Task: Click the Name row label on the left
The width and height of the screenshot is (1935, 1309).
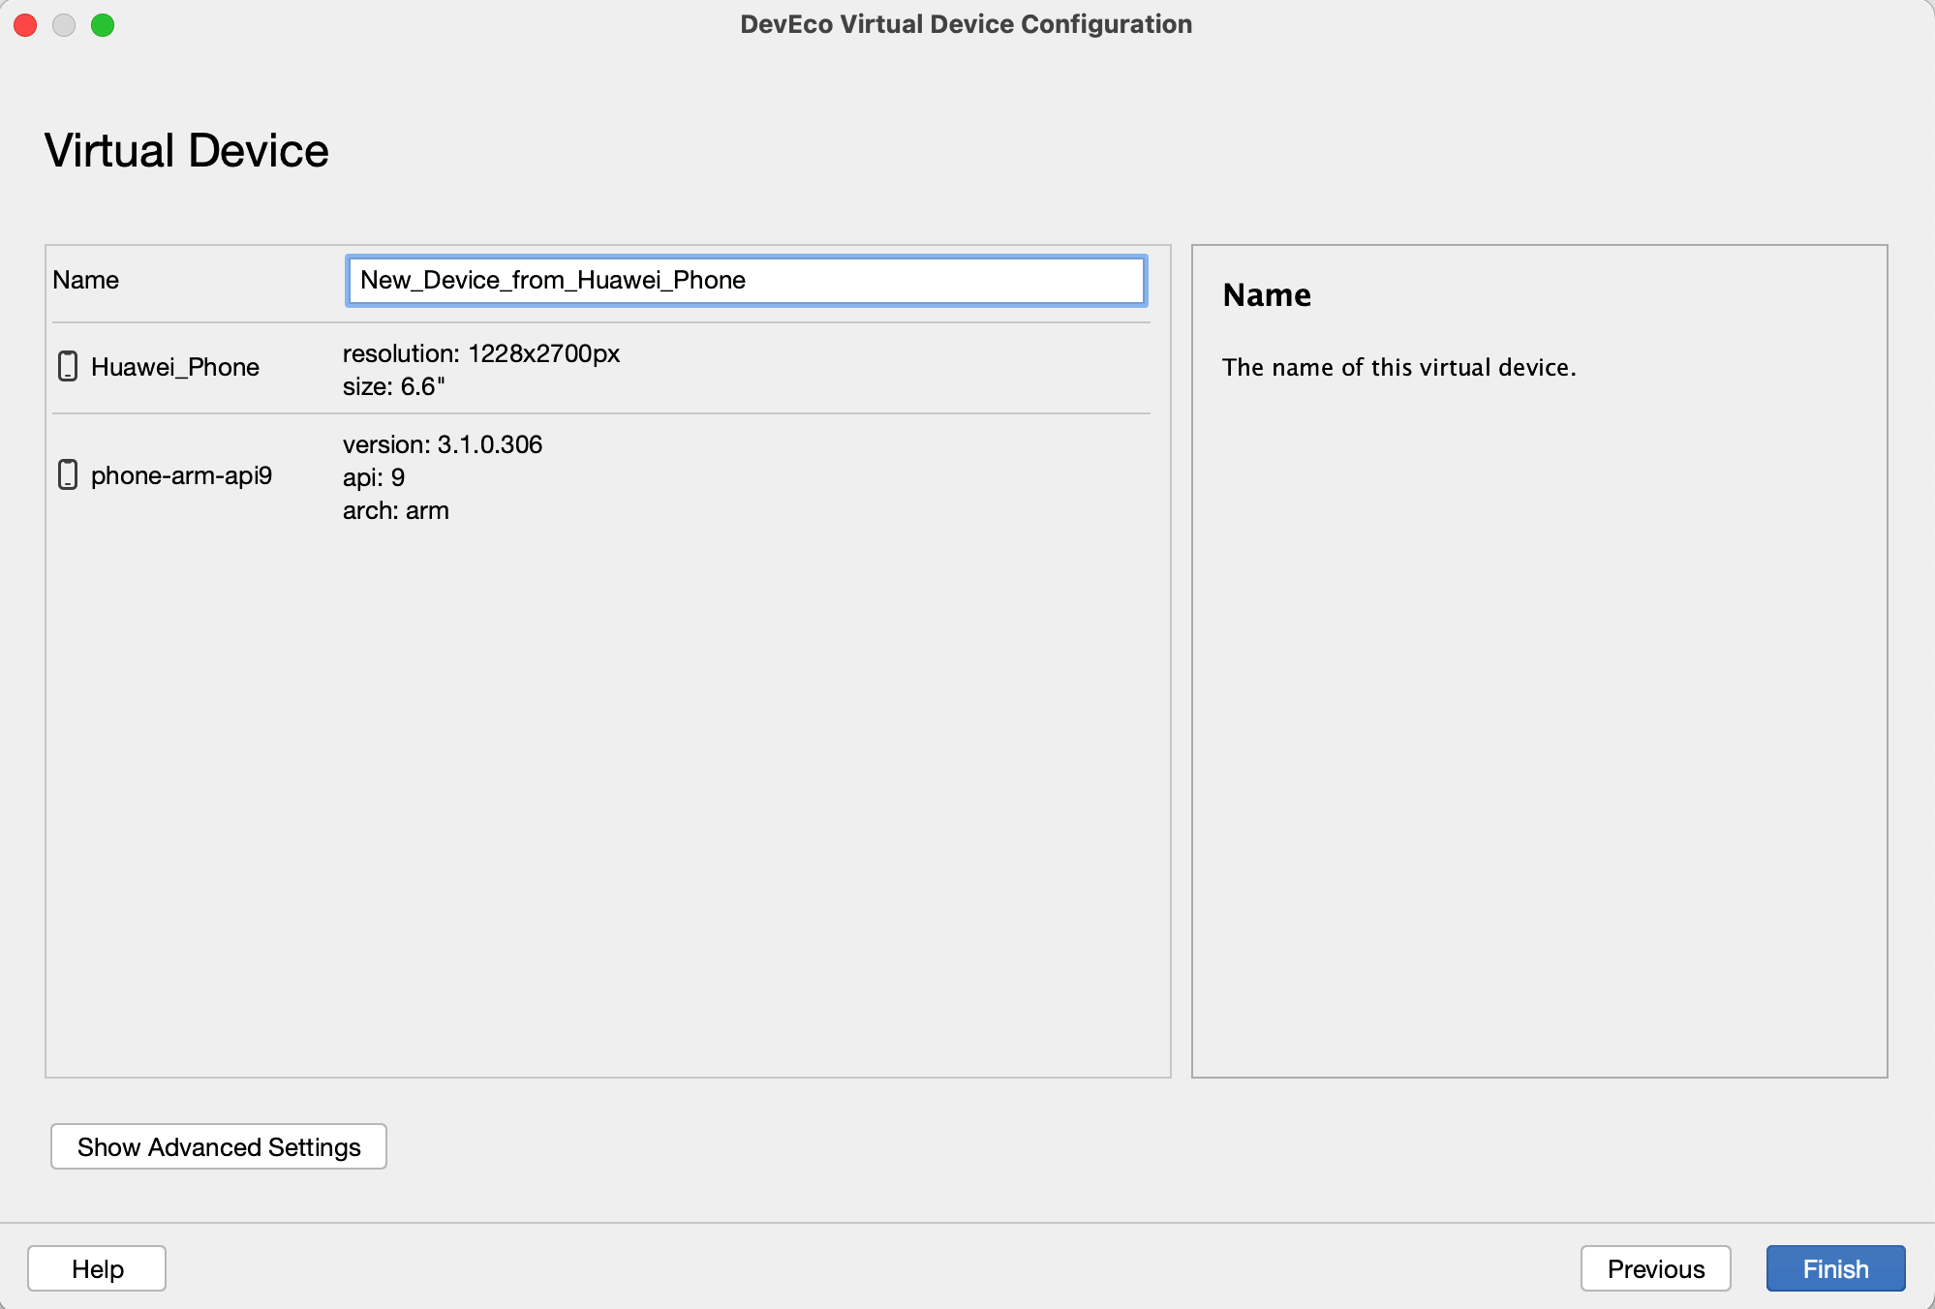Action: coord(86,280)
